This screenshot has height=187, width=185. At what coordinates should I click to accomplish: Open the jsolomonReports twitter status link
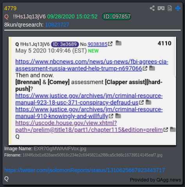(84, 170)
